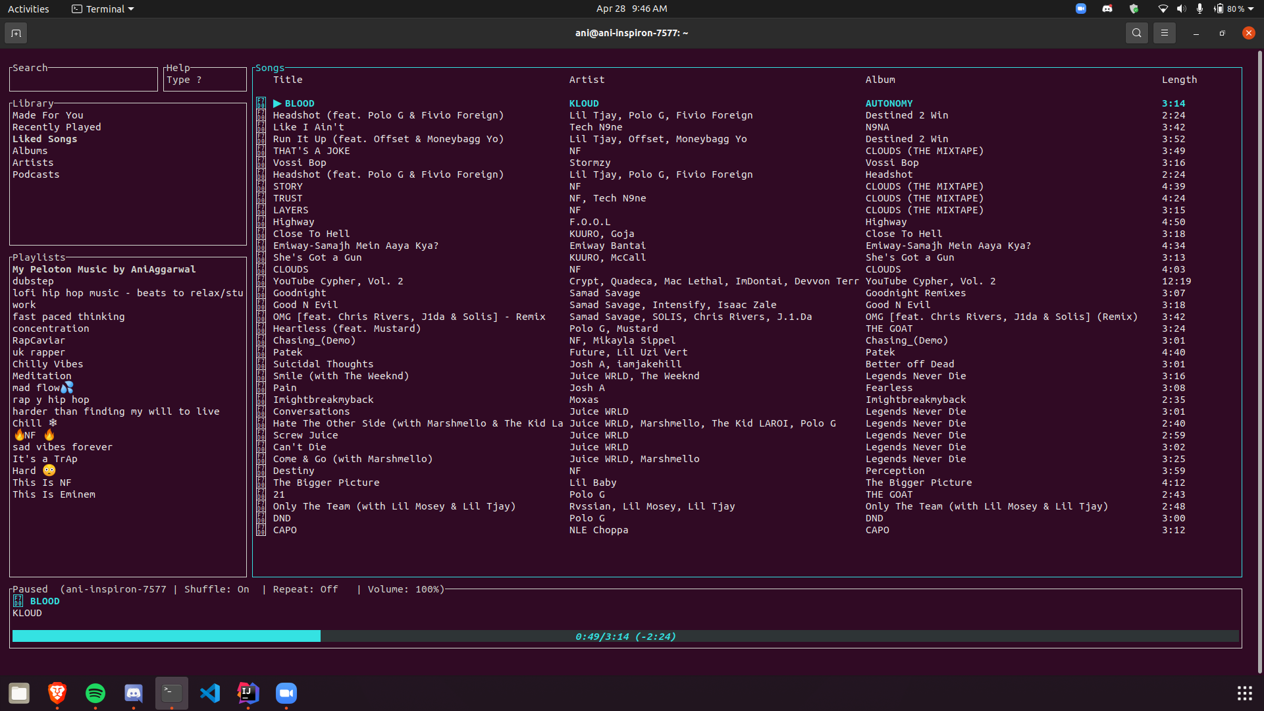Select Liked Songs in Library

pyautogui.click(x=45, y=139)
